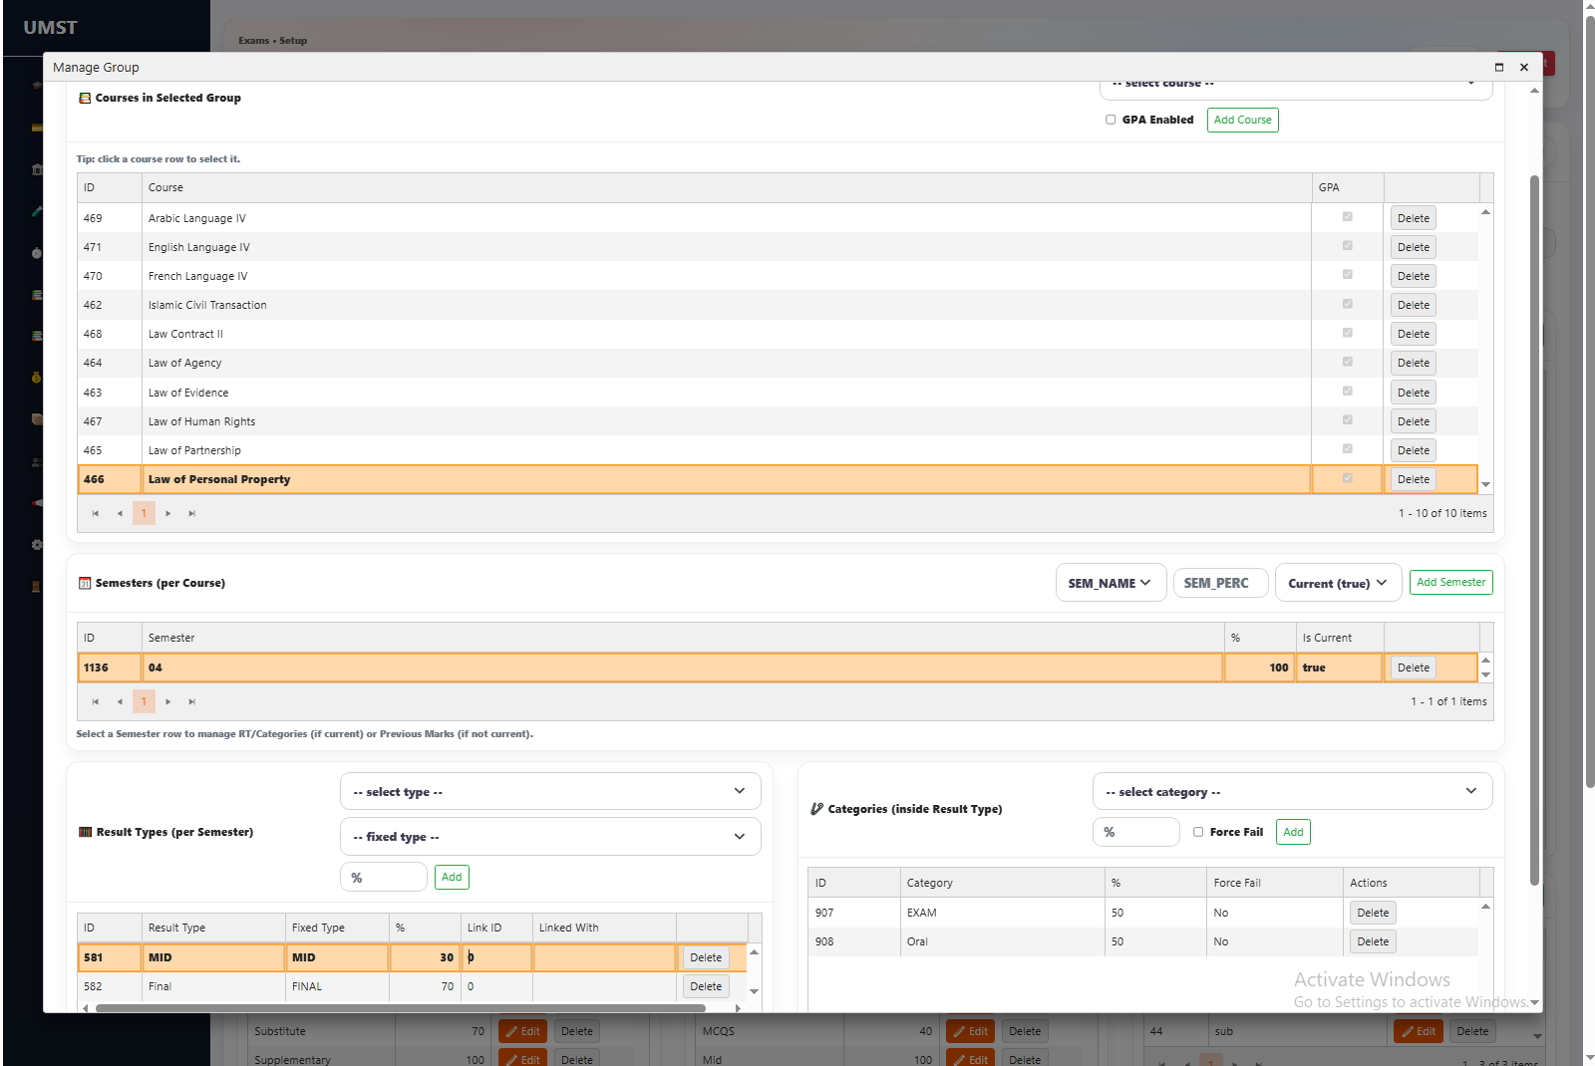The height and width of the screenshot is (1066, 1595).
Task: Go to next page in semesters pager
Action: 168,701
